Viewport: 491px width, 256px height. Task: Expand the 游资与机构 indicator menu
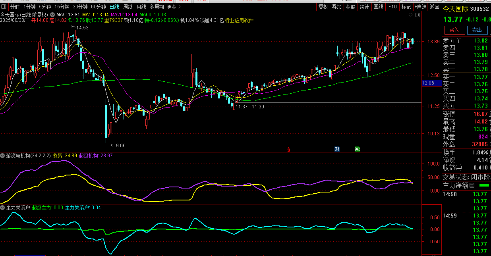click(3, 156)
